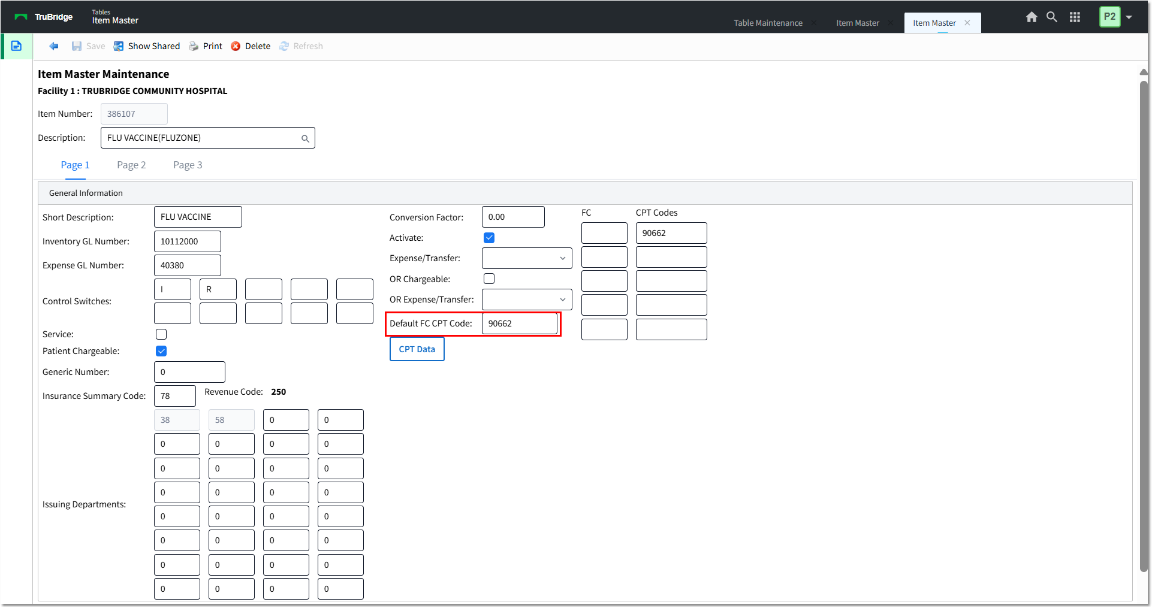Viewport: 1152px width, 608px height.
Task: Click the Print label
Action: [212, 46]
